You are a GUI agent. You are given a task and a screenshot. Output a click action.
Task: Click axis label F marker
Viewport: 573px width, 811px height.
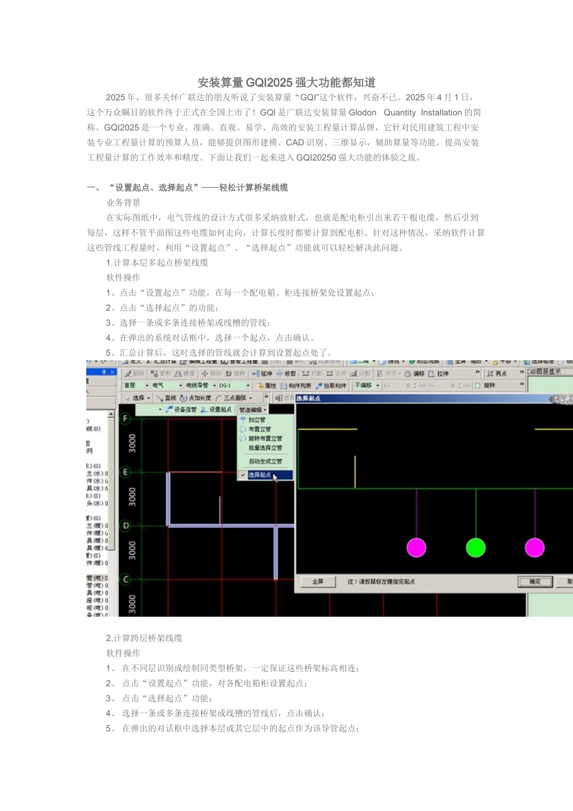[x=125, y=418]
